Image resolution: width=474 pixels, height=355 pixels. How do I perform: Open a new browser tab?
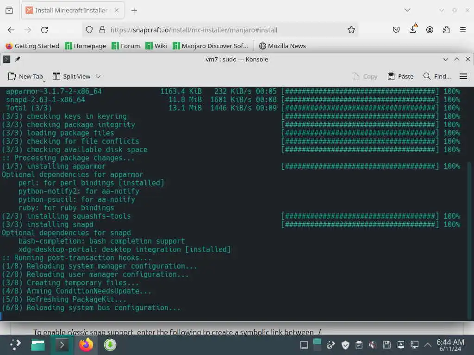point(134,11)
